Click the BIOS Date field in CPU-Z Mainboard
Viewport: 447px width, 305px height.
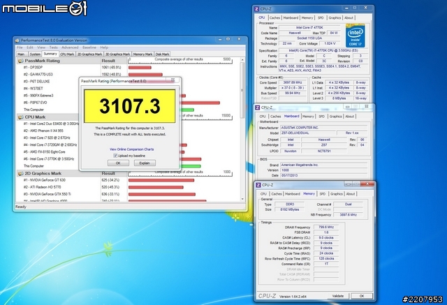pos(323,175)
